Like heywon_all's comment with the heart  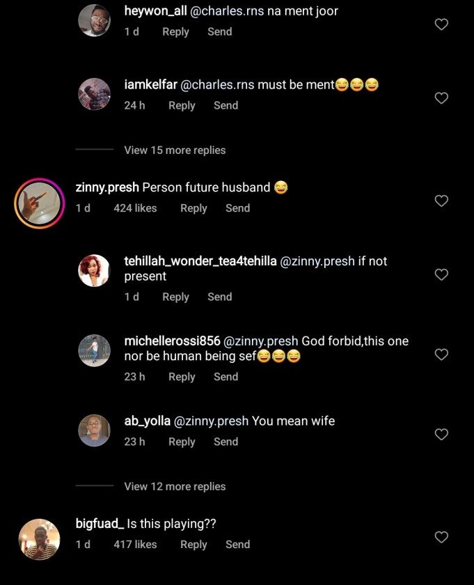(441, 24)
